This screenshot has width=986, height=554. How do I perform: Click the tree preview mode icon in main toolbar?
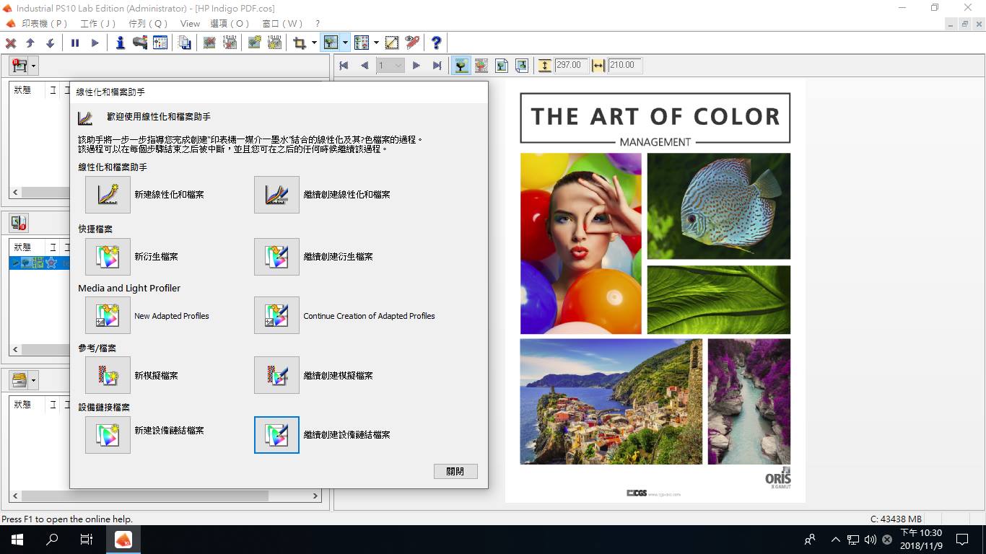(331, 43)
